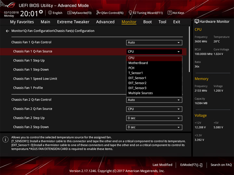Click the CPU temperature 28°C value
234x175 pixels.
pyautogui.click(x=216, y=41)
